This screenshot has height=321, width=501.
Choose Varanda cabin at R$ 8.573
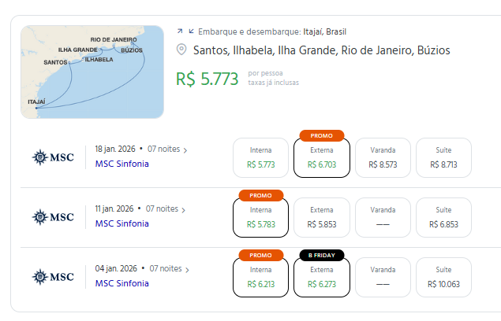point(383,157)
